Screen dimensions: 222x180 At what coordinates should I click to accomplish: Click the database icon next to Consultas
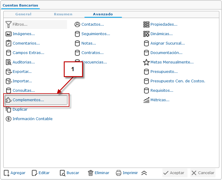(x=9, y=91)
